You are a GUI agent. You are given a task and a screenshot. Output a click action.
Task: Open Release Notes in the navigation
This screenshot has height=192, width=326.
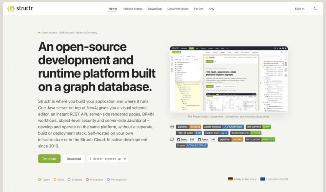(x=132, y=9)
